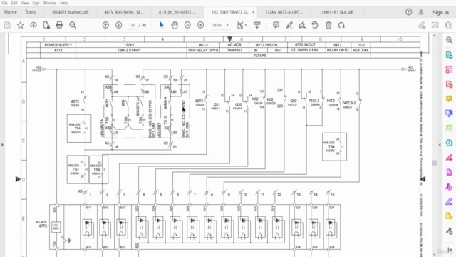Open the pink pen icon above the purple page icon in right pane

pos(449,158)
